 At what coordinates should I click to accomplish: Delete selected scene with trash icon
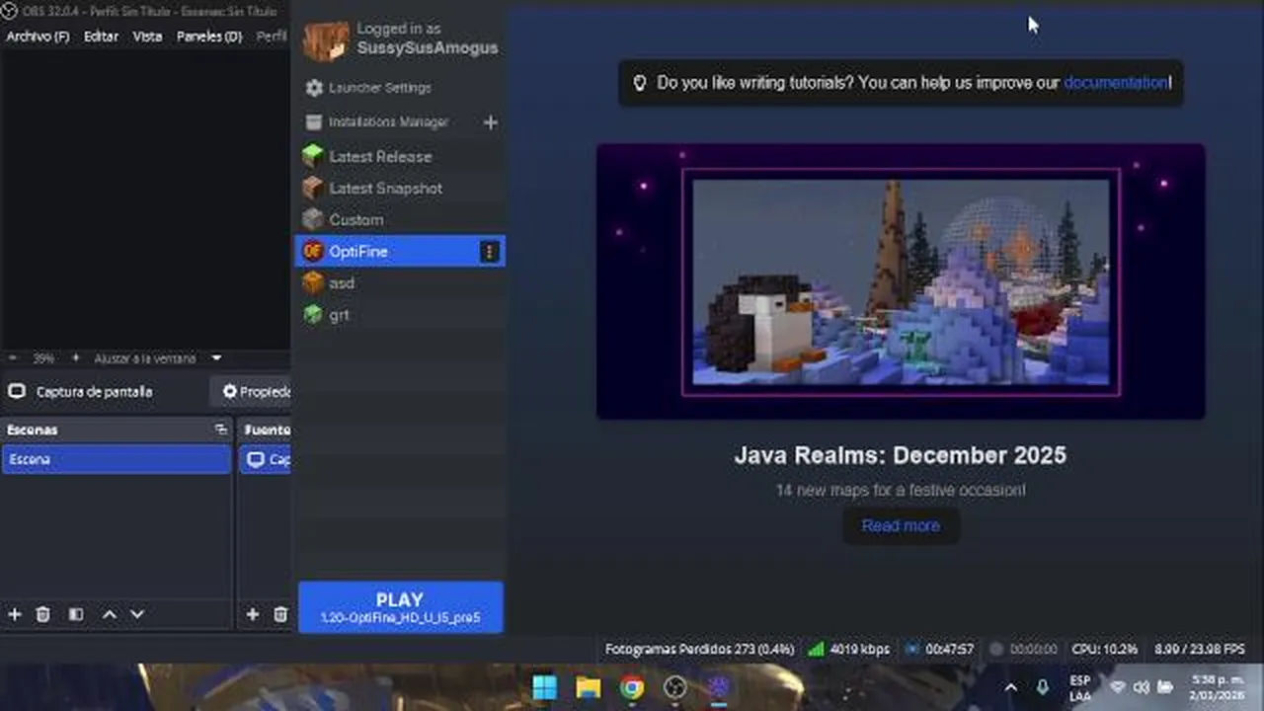[42, 614]
